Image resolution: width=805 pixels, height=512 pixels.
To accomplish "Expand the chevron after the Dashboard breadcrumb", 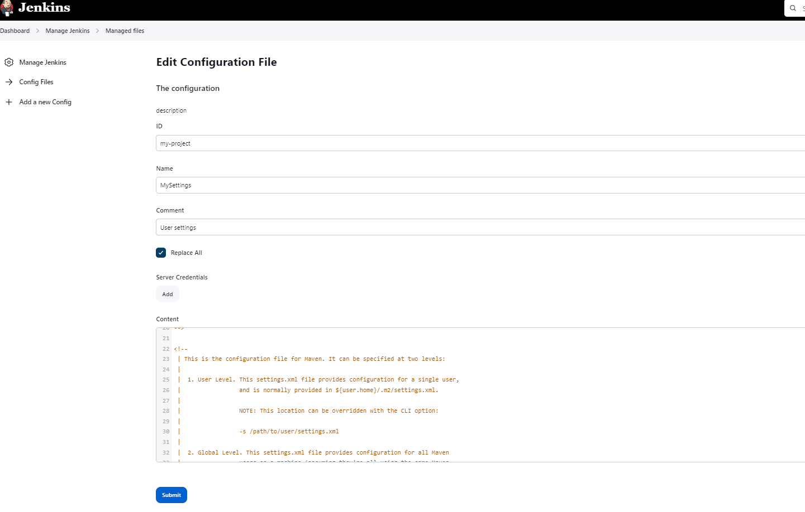I will tap(38, 31).
